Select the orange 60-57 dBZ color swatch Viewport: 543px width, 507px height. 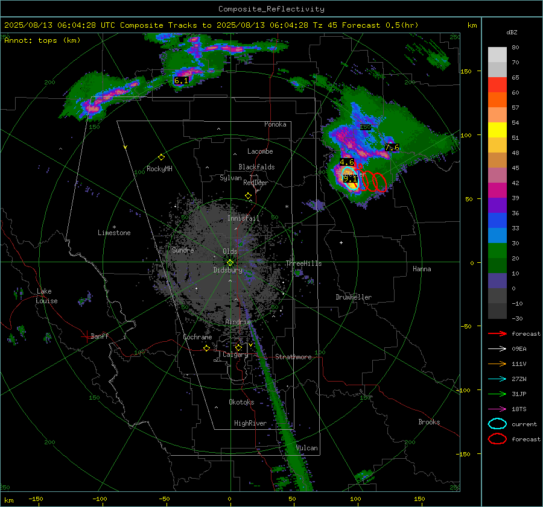pos(497,100)
